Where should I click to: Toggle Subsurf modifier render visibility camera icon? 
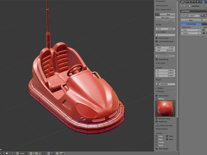202,15
